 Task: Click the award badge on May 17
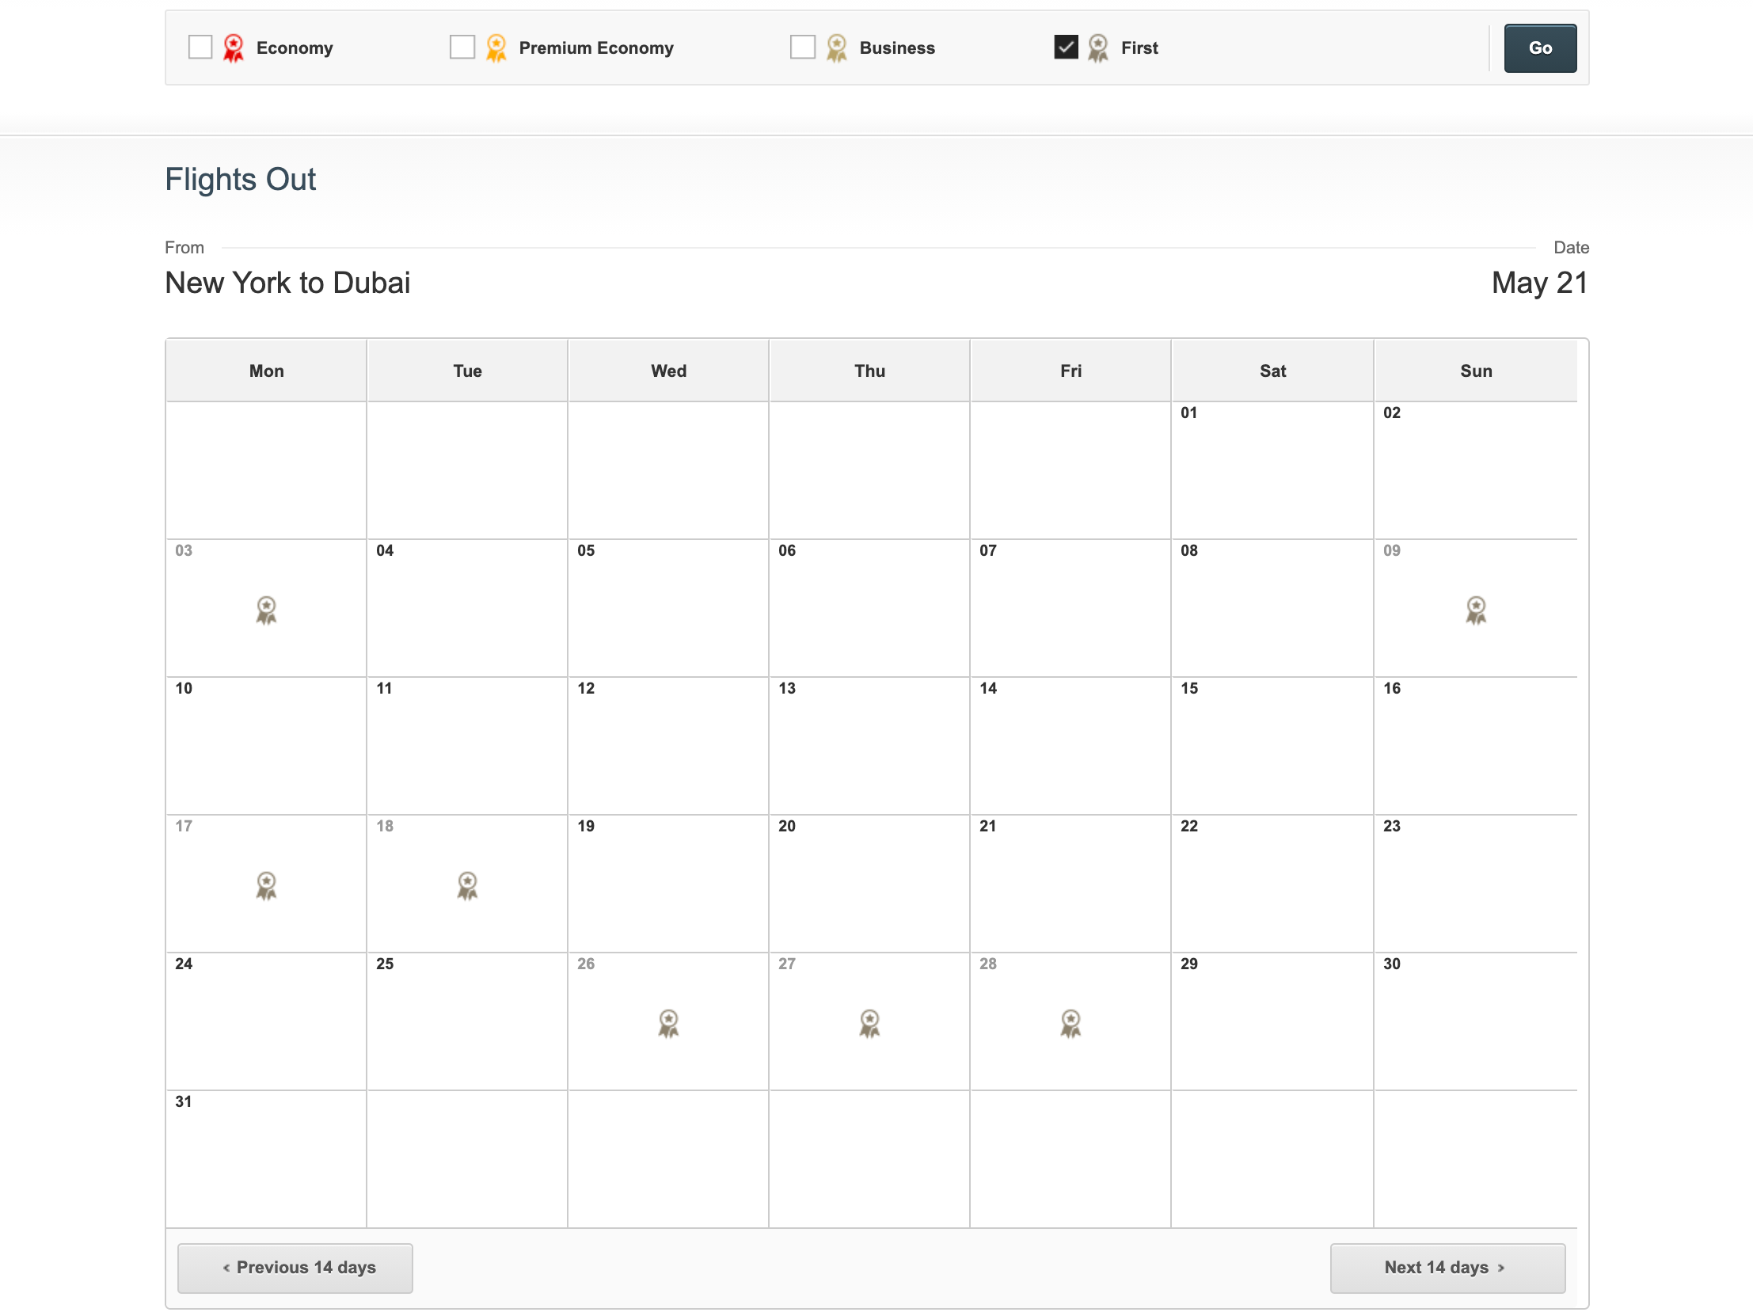(265, 885)
